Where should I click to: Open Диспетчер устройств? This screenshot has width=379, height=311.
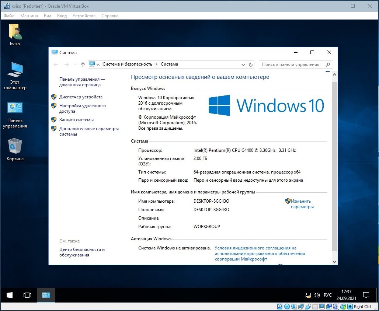[x=81, y=97]
